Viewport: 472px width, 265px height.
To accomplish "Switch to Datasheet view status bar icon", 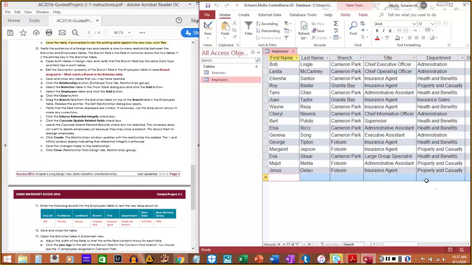I will 450,250.
